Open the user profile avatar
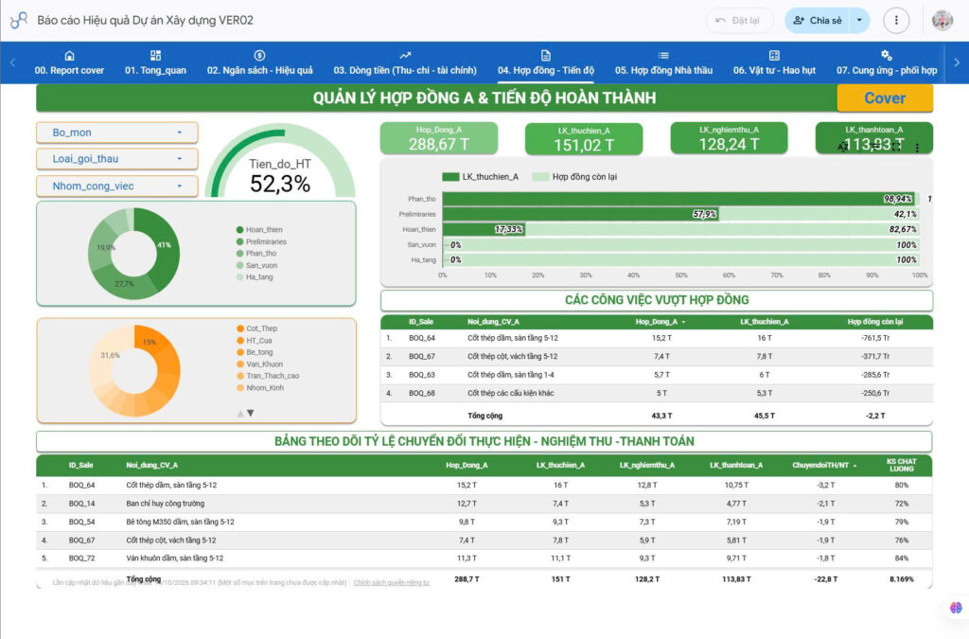The image size is (969, 639). [x=942, y=21]
